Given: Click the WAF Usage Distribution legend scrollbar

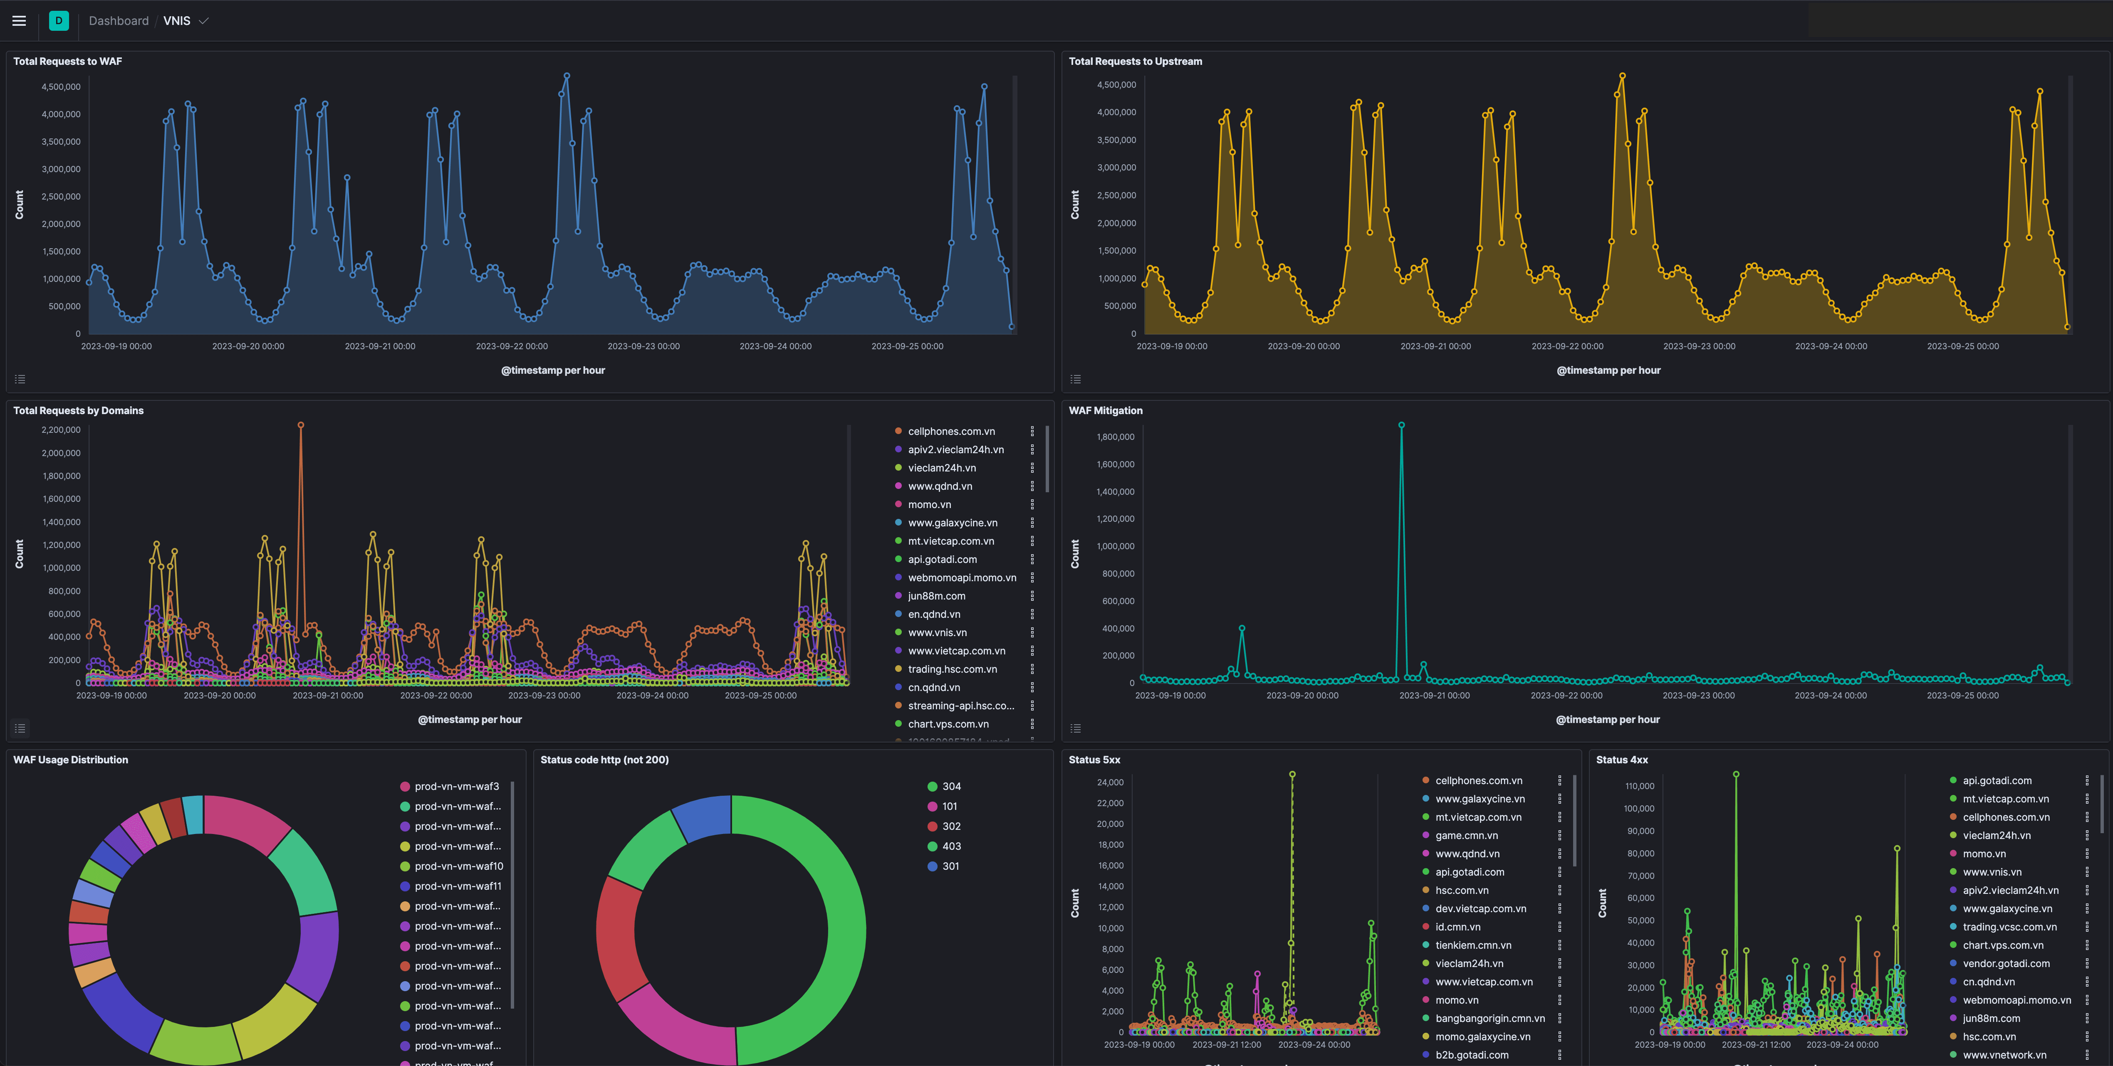Looking at the screenshot, I should tap(513, 895).
